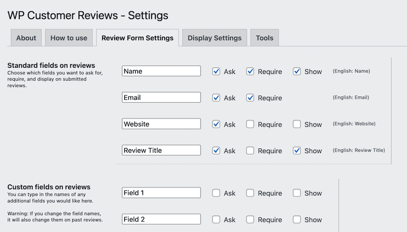Click the "(English: Name)" hint text
The width and height of the screenshot is (407, 232).
[352, 71]
